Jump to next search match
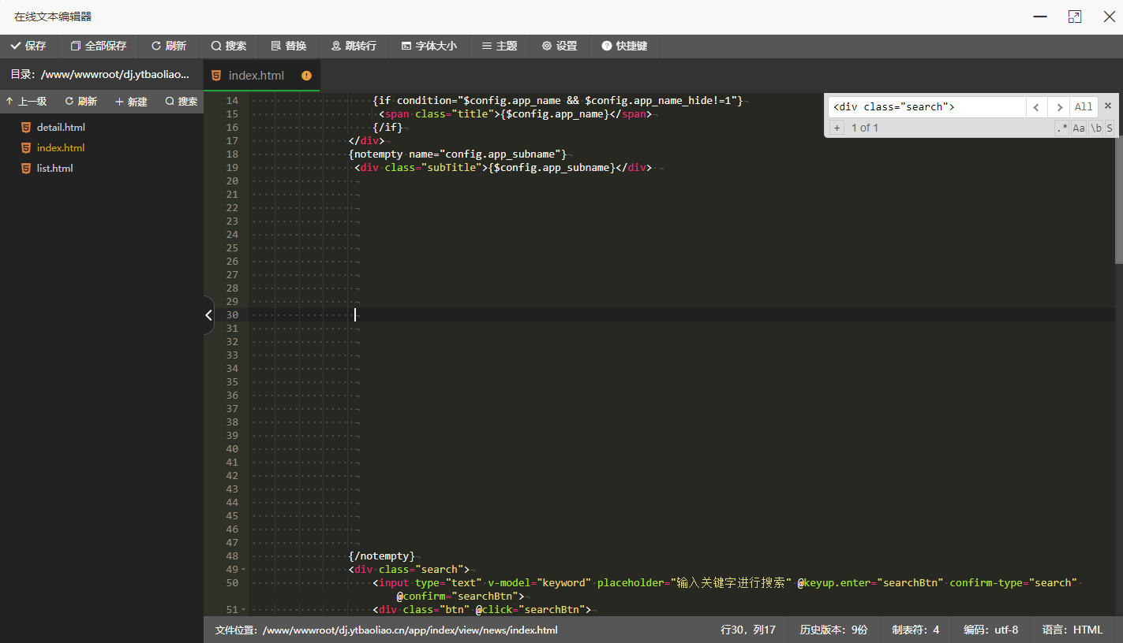Viewport: 1123px width, 643px height. tap(1059, 106)
